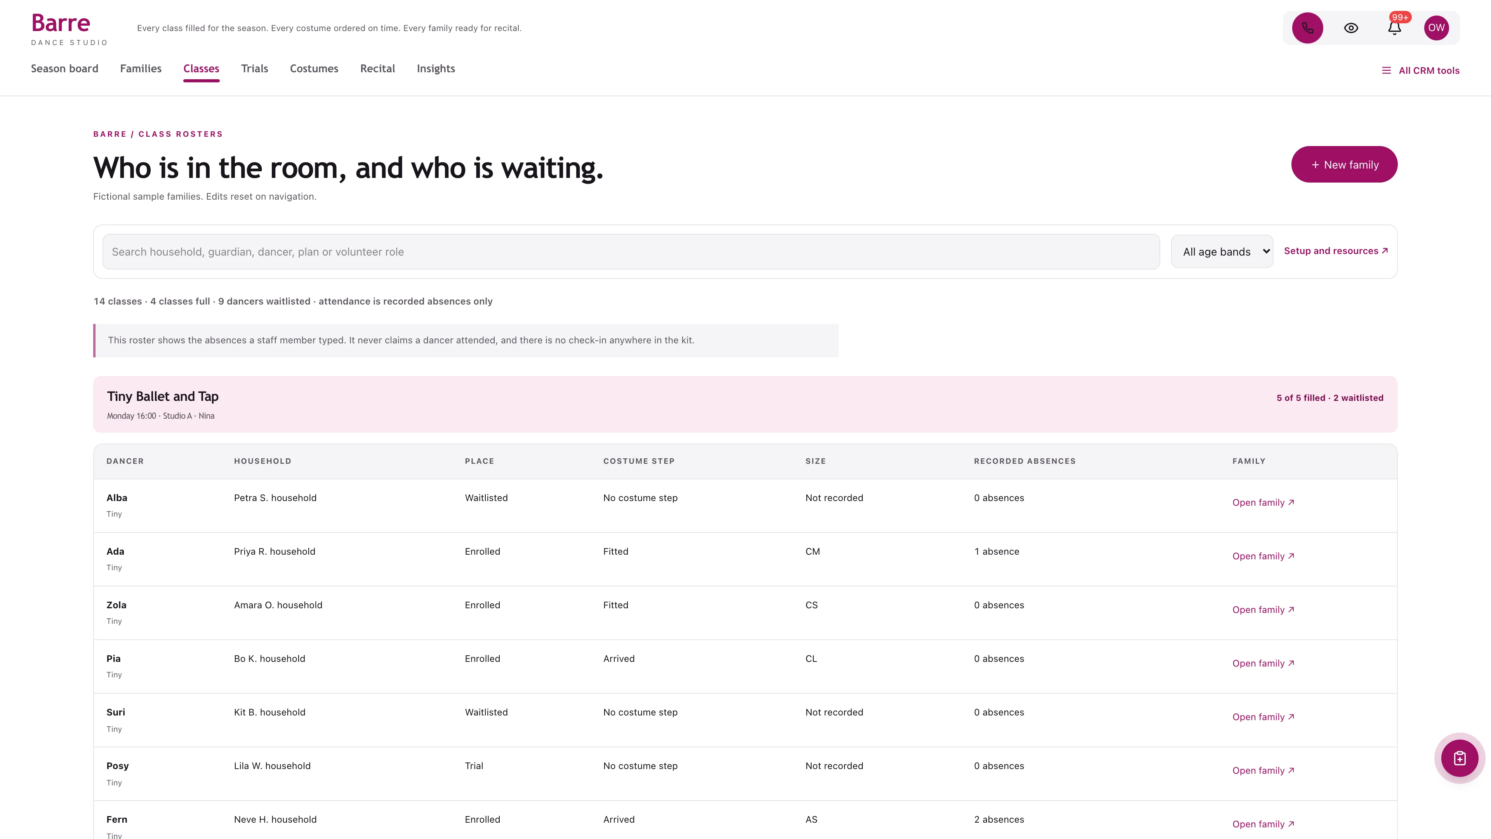This screenshot has width=1491, height=839.
Task: Click the '2 absences' cell in Fern's row
Action: 998,819
